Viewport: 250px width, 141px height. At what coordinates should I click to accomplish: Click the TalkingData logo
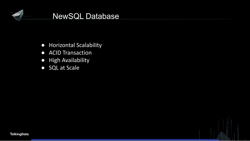(x=19, y=134)
